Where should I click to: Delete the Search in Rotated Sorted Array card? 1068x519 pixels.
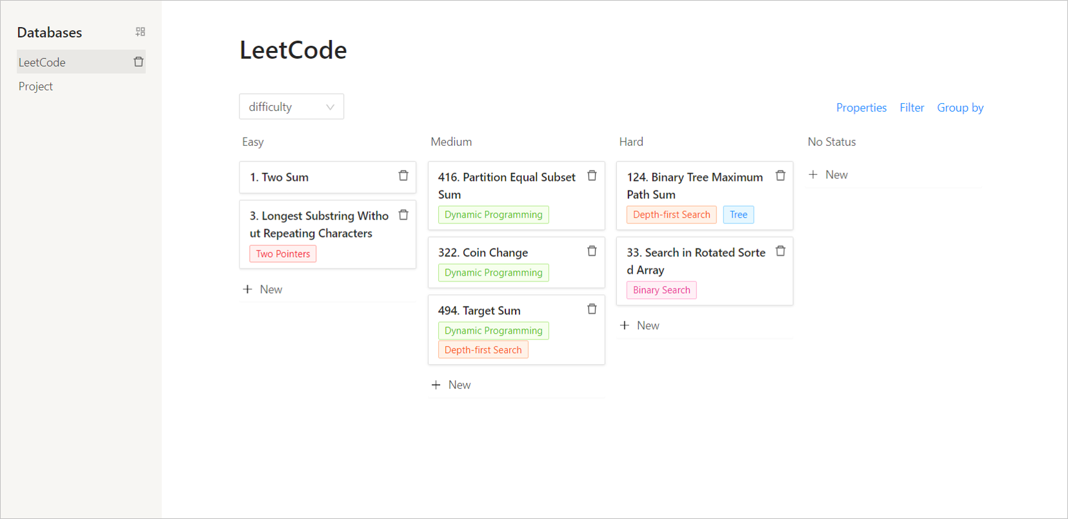click(x=780, y=251)
